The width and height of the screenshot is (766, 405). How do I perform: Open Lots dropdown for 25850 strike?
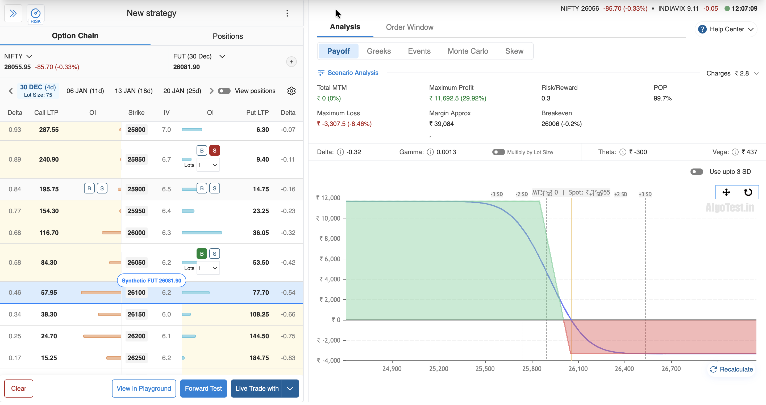click(x=208, y=165)
